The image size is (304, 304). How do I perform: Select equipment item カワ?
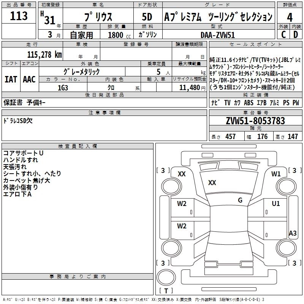coord(237,103)
